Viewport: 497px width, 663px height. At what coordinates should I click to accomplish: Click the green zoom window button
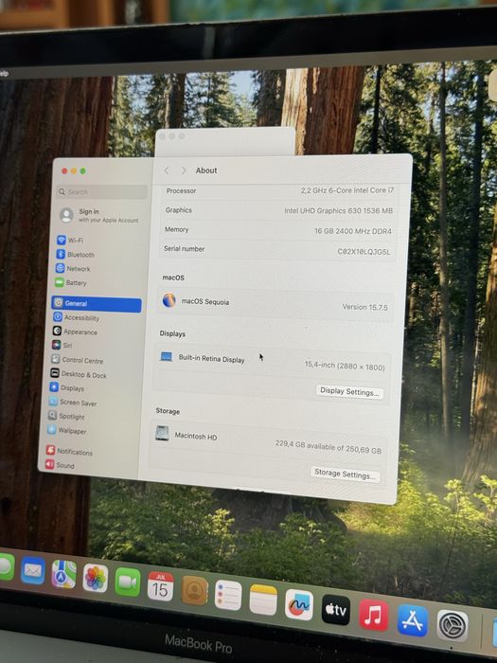point(83,170)
